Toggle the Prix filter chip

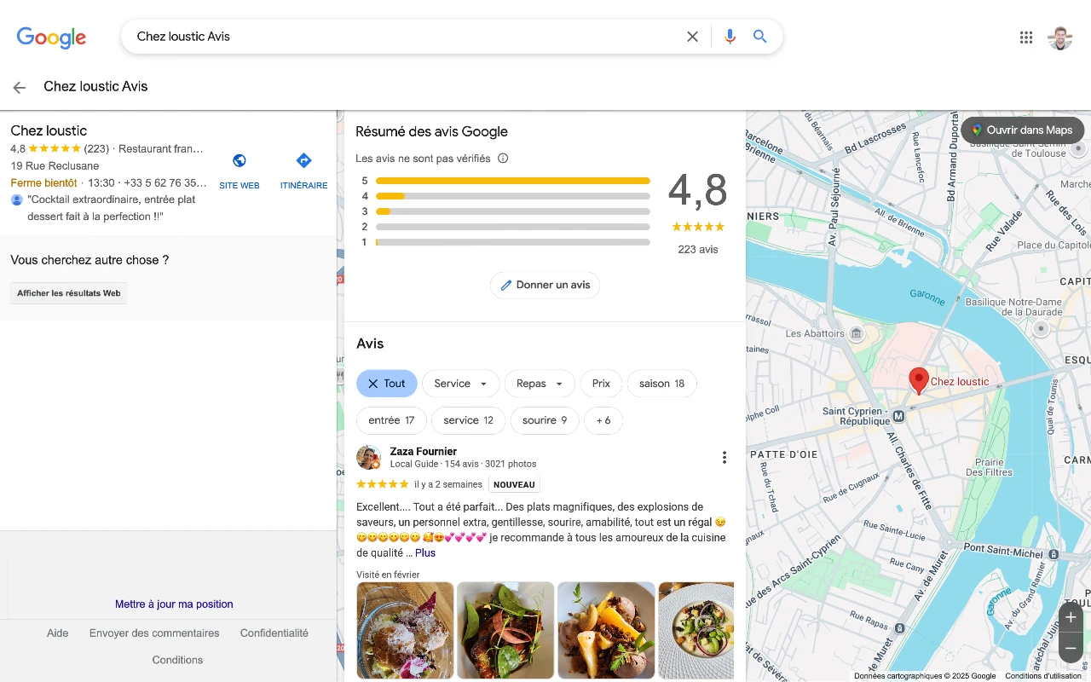(602, 384)
